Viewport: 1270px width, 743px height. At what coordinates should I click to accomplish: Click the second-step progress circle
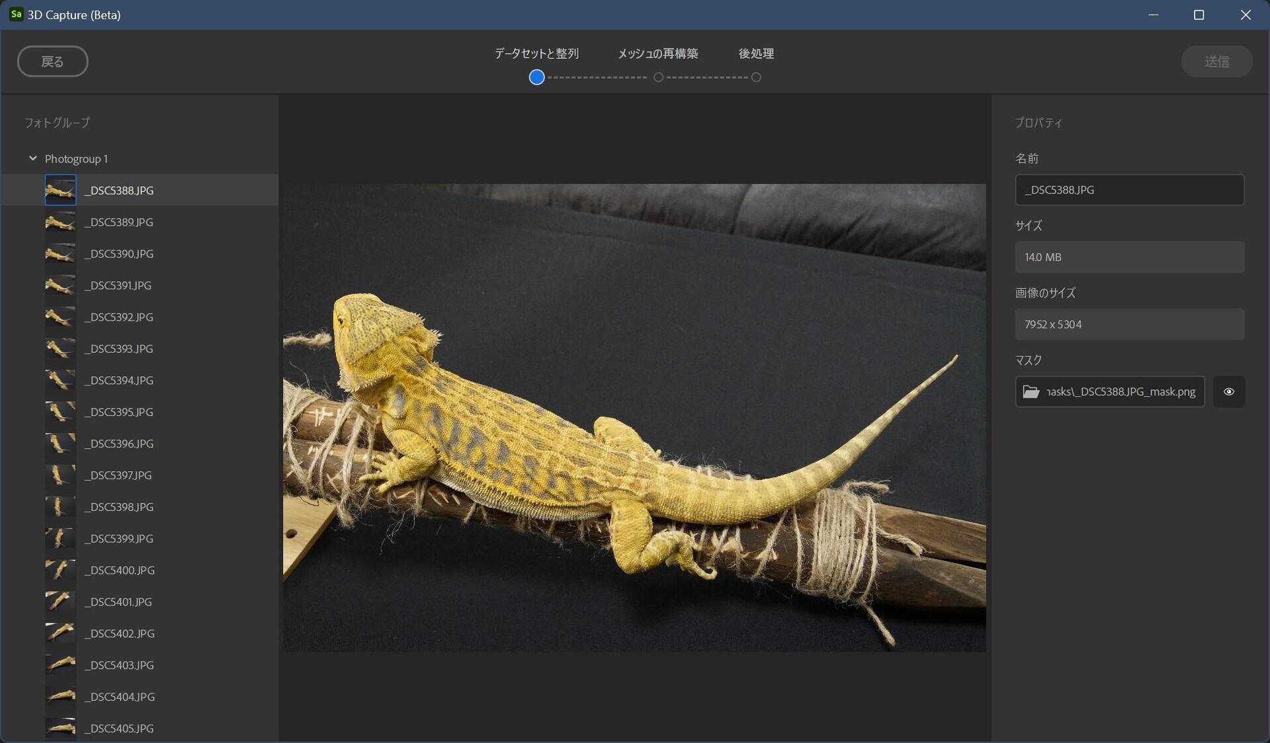[658, 77]
